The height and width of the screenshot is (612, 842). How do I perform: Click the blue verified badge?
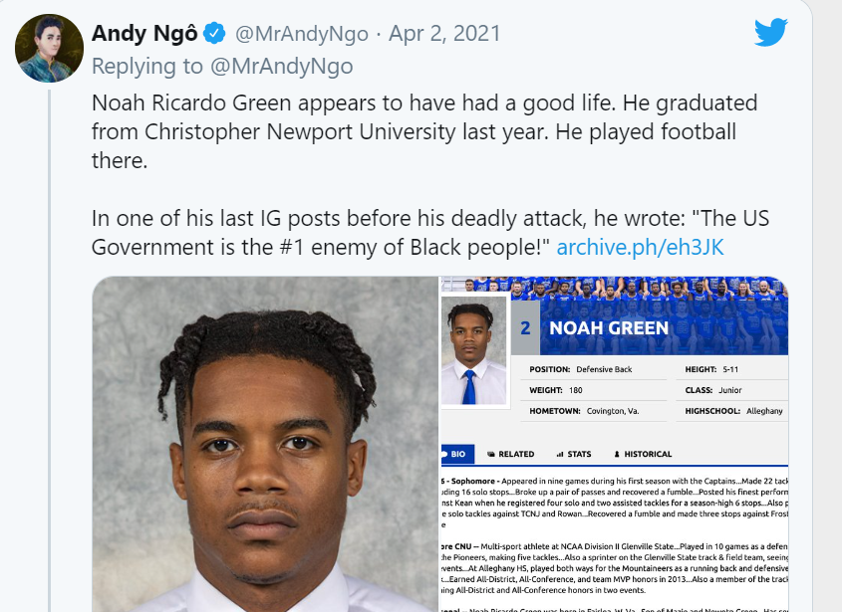[213, 34]
